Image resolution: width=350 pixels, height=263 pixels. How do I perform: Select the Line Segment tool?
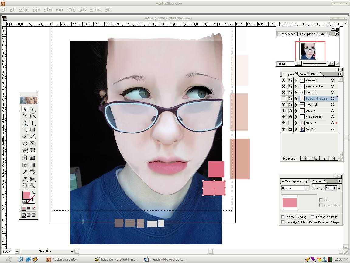[x=25, y=129]
